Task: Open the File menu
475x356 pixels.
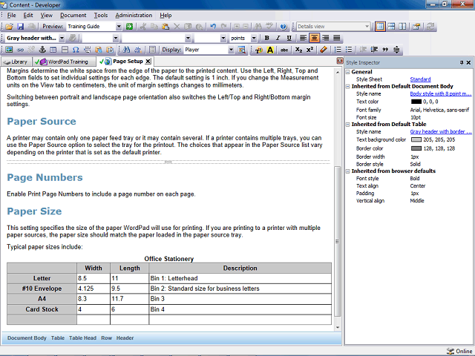Action: point(12,15)
